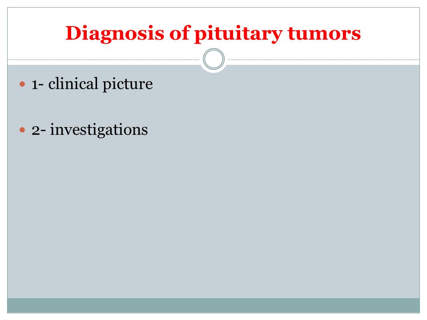Click the word pituitary in the title
The width and height of the screenshot is (427, 320).
[238, 34]
